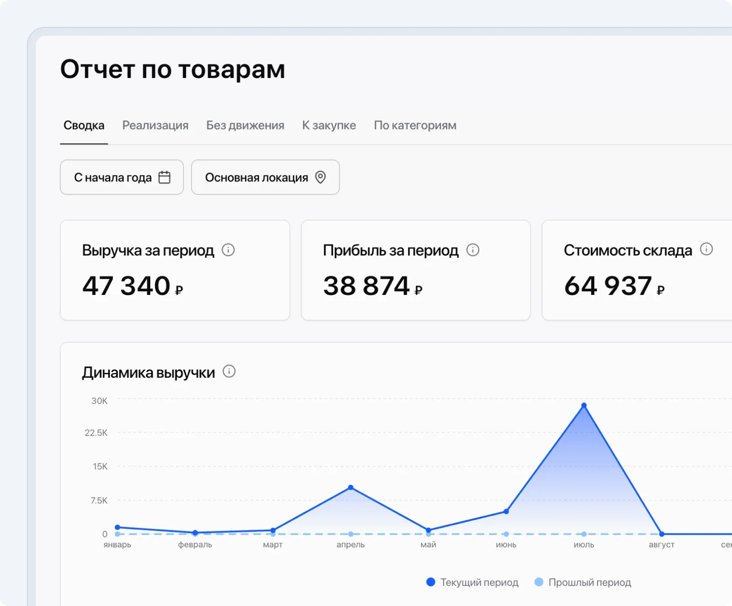Viewport: 732px width, 606px height.
Task: Go to the К закупке section
Action: 329,126
